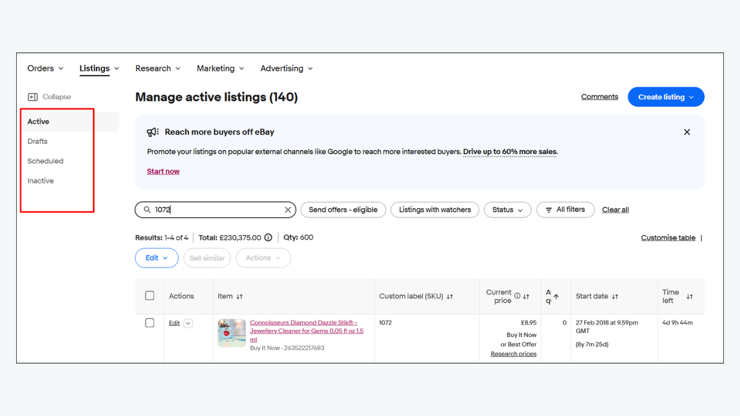
Task: Click the All filters icon button
Action: [x=565, y=210]
